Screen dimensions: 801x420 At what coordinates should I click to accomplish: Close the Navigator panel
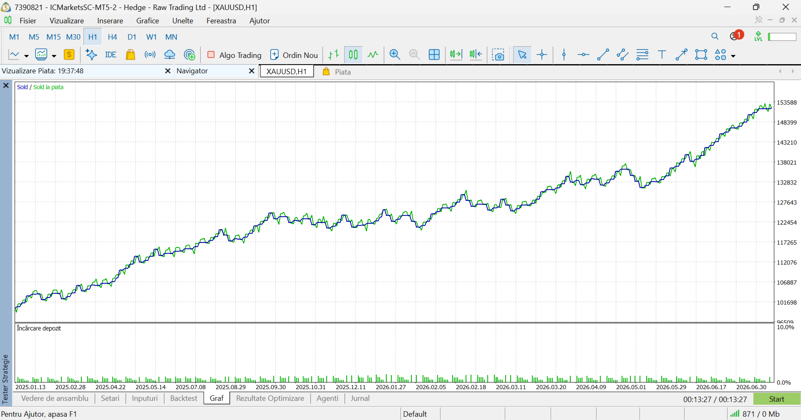(252, 71)
